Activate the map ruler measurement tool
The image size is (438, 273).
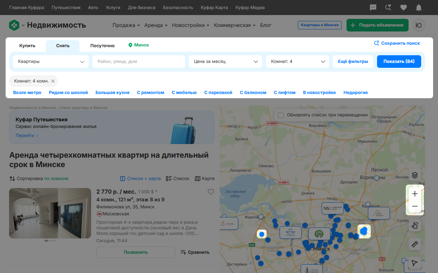[415, 244]
